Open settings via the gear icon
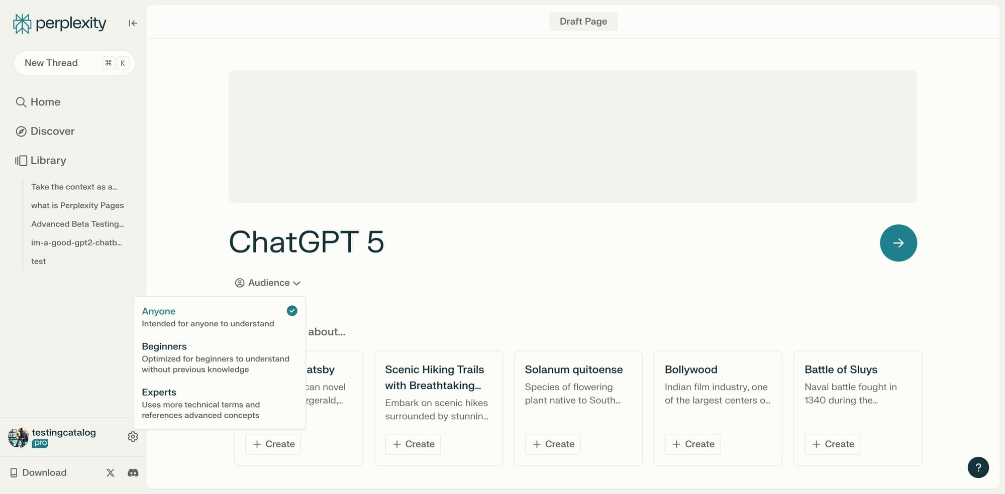Image resolution: width=1005 pixels, height=494 pixels. click(x=133, y=436)
